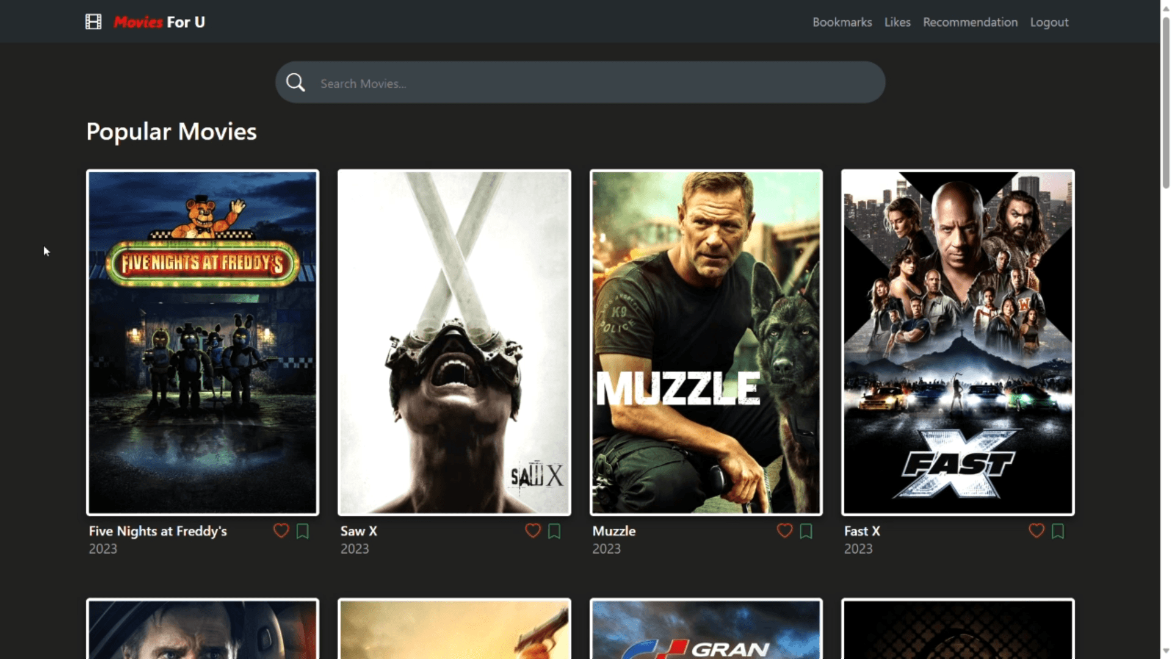
Task: Bookmark the Fast X movie
Action: click(x=1058, y=531)
